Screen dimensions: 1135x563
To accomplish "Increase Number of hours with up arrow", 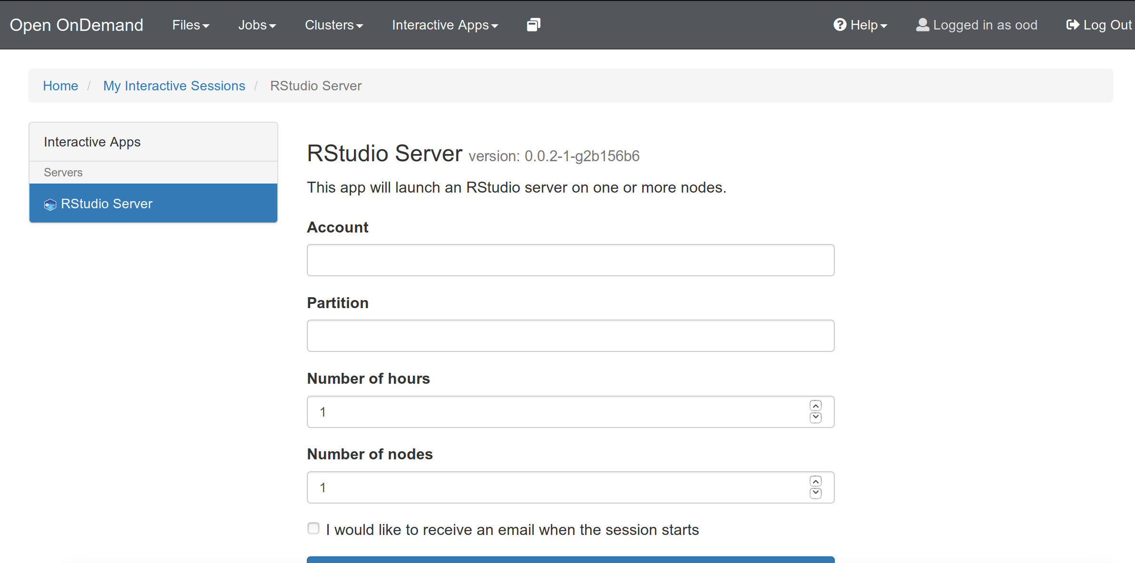I will coord(815,406).
